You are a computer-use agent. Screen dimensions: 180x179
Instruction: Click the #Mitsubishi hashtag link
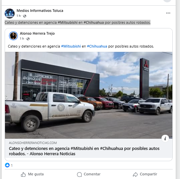point(71,46)
